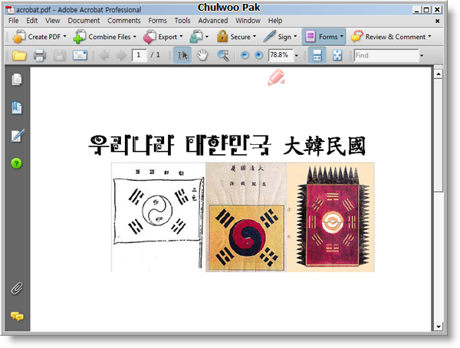Activate the Hand tool

pyautogui.click(x=202, y=55)
